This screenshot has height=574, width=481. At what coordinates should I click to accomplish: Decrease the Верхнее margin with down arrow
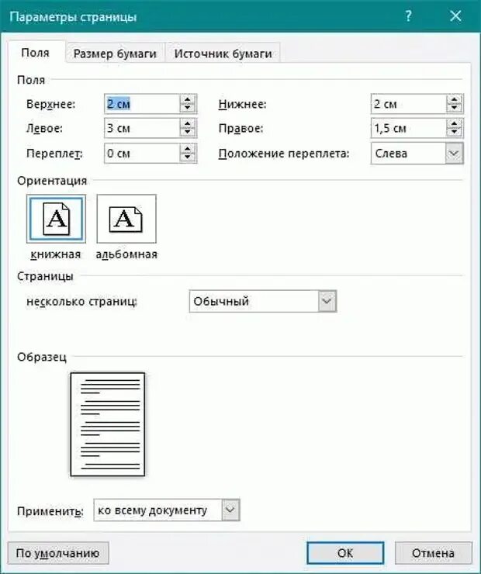tap(188, 108)
